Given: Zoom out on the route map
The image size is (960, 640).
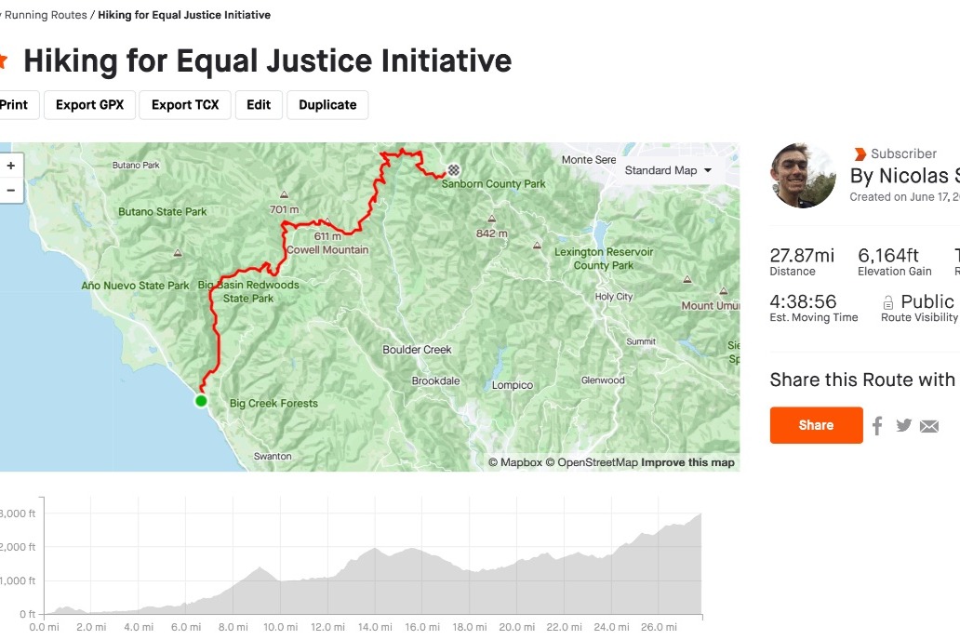Looking at the screenshot, I should point(11,191).
